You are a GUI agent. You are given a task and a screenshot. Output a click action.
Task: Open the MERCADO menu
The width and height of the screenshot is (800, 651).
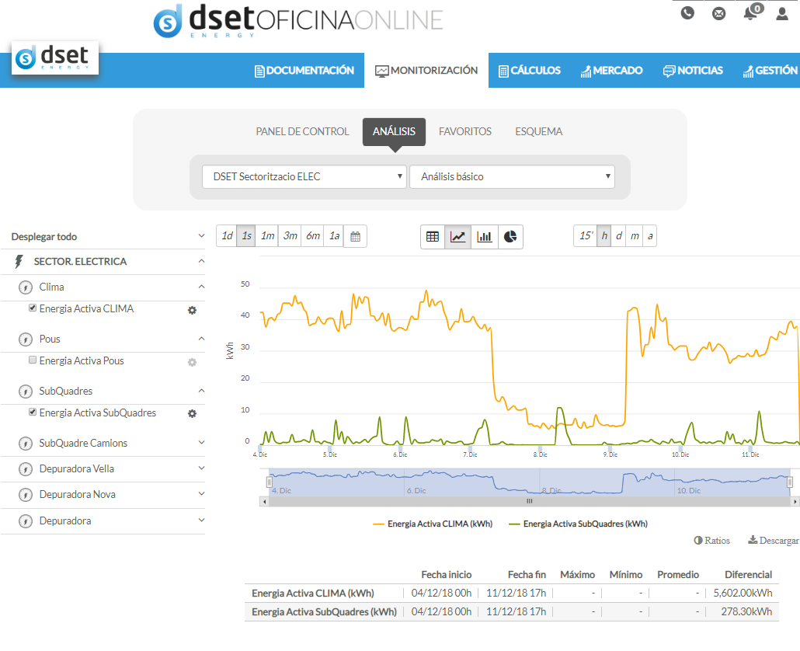pyautogui.click(x=611, y=71)
